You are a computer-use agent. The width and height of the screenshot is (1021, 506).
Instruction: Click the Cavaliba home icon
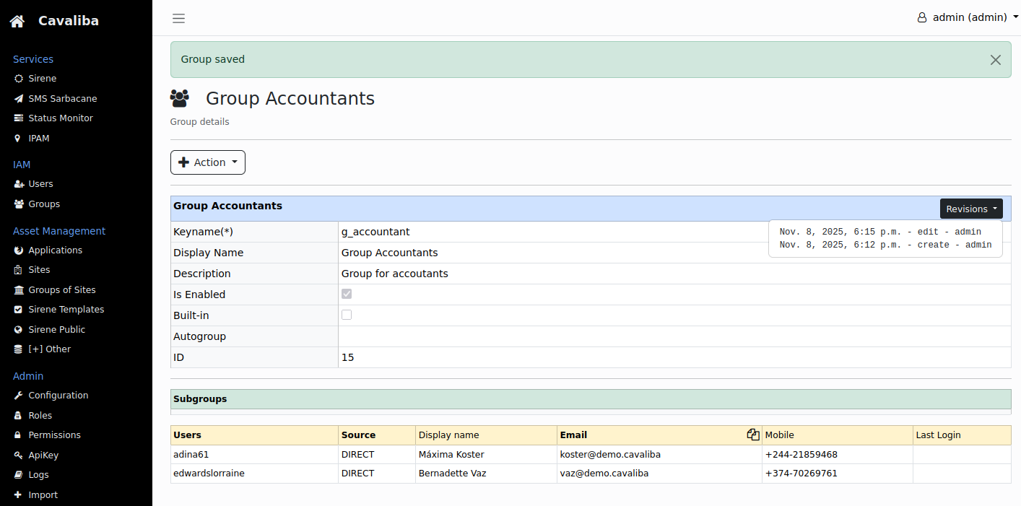click(x=17, y=22)
